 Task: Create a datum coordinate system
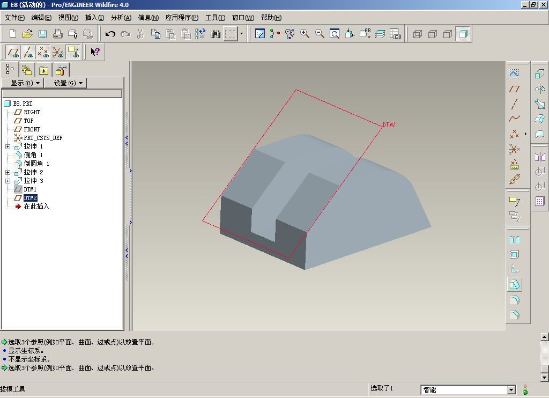point(514,149)
